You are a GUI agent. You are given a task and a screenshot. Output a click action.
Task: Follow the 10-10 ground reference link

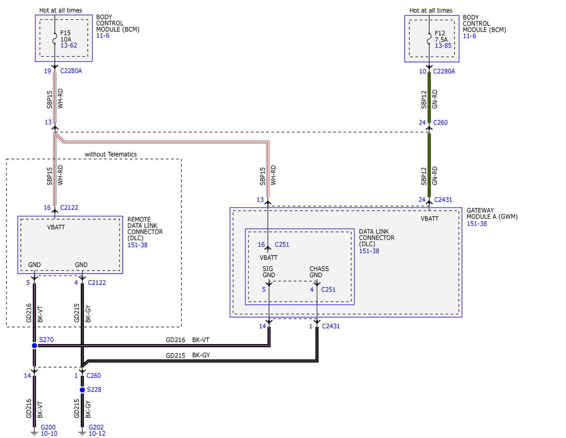[x=49, y=433]
